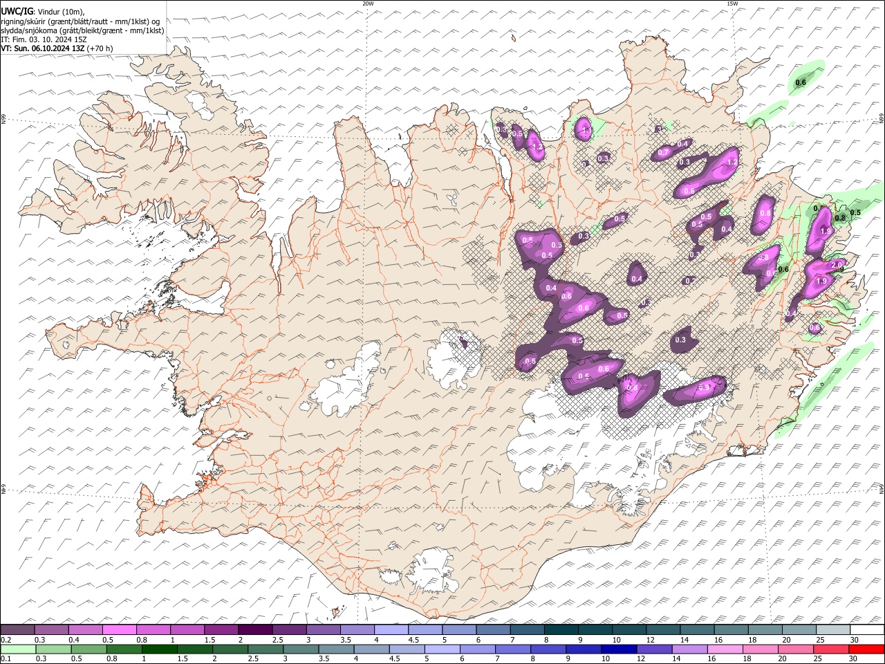Image resolution: width=885 pixels, height=664 pixels.
Task: Click the '15W' longitude label
Action: pos(732,3)
